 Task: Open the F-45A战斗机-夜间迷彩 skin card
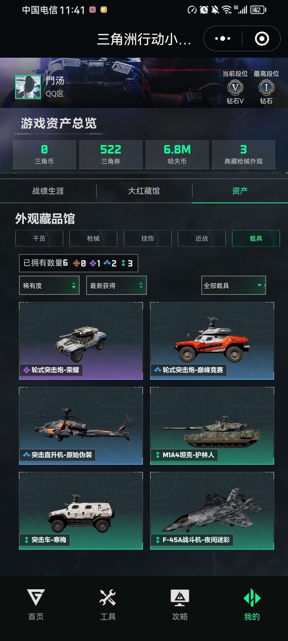click(212, 511)
